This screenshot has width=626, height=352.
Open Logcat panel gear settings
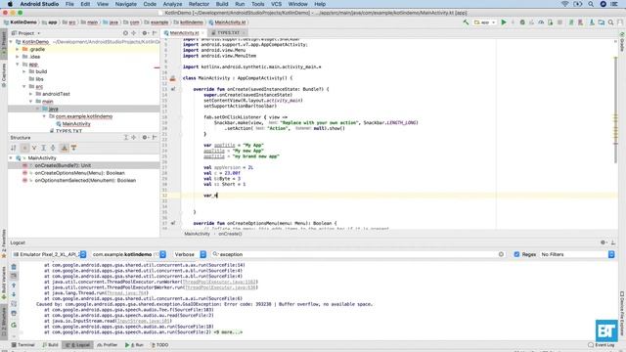point(604,242)
